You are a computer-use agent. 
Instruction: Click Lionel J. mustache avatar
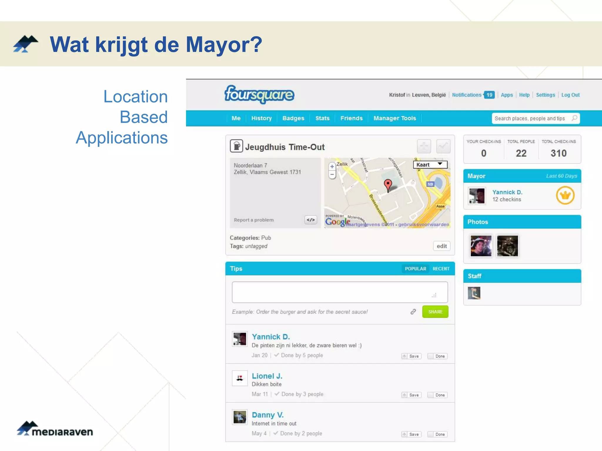(x=240, y=378)
